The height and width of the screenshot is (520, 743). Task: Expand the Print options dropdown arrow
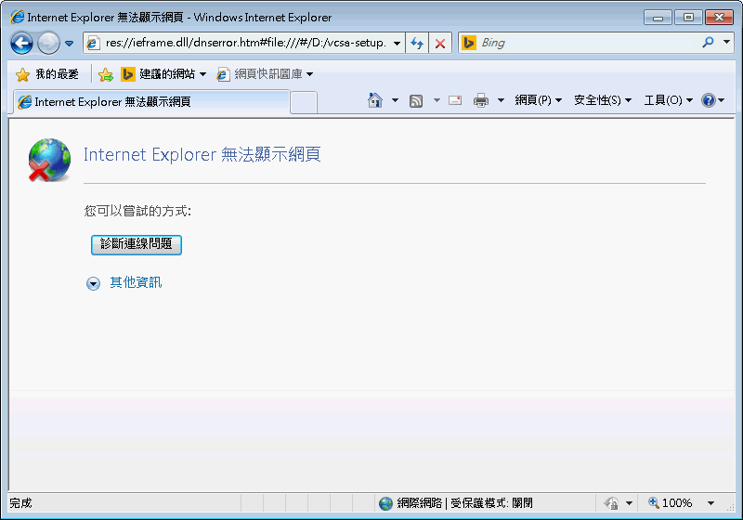point(501,100)
